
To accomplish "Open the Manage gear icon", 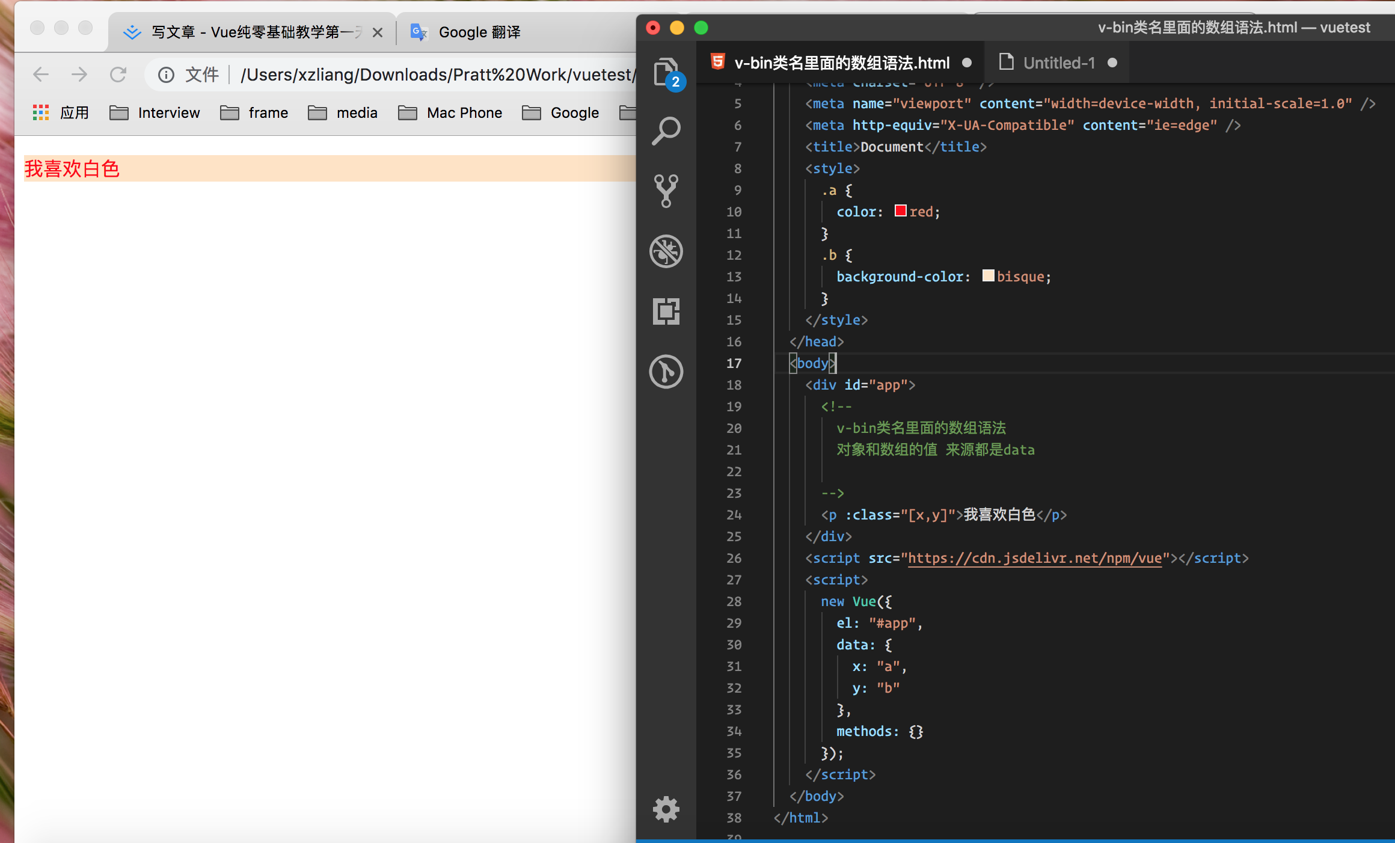I will (666, 809).
